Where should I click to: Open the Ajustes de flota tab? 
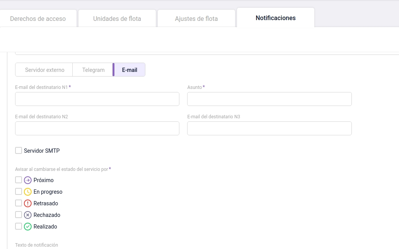pos(196,18)
